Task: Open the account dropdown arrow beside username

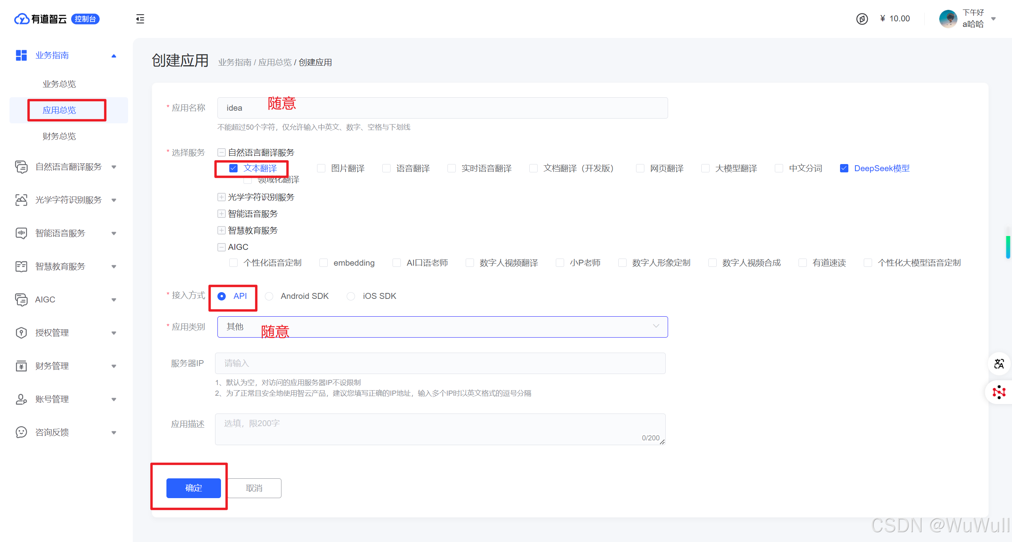Action: pyautogui.click(x=993, y=19)
